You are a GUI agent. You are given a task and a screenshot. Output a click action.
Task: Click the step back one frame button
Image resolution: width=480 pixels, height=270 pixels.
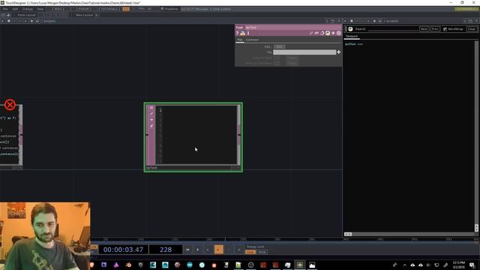coord(229,250)
